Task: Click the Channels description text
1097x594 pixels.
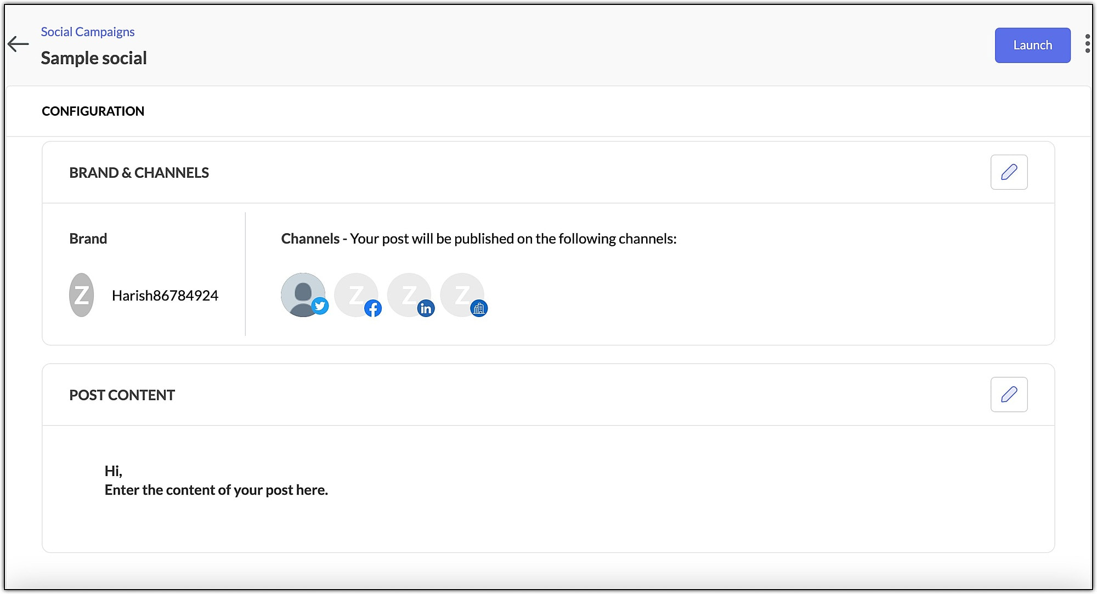Action: (478, 239)
